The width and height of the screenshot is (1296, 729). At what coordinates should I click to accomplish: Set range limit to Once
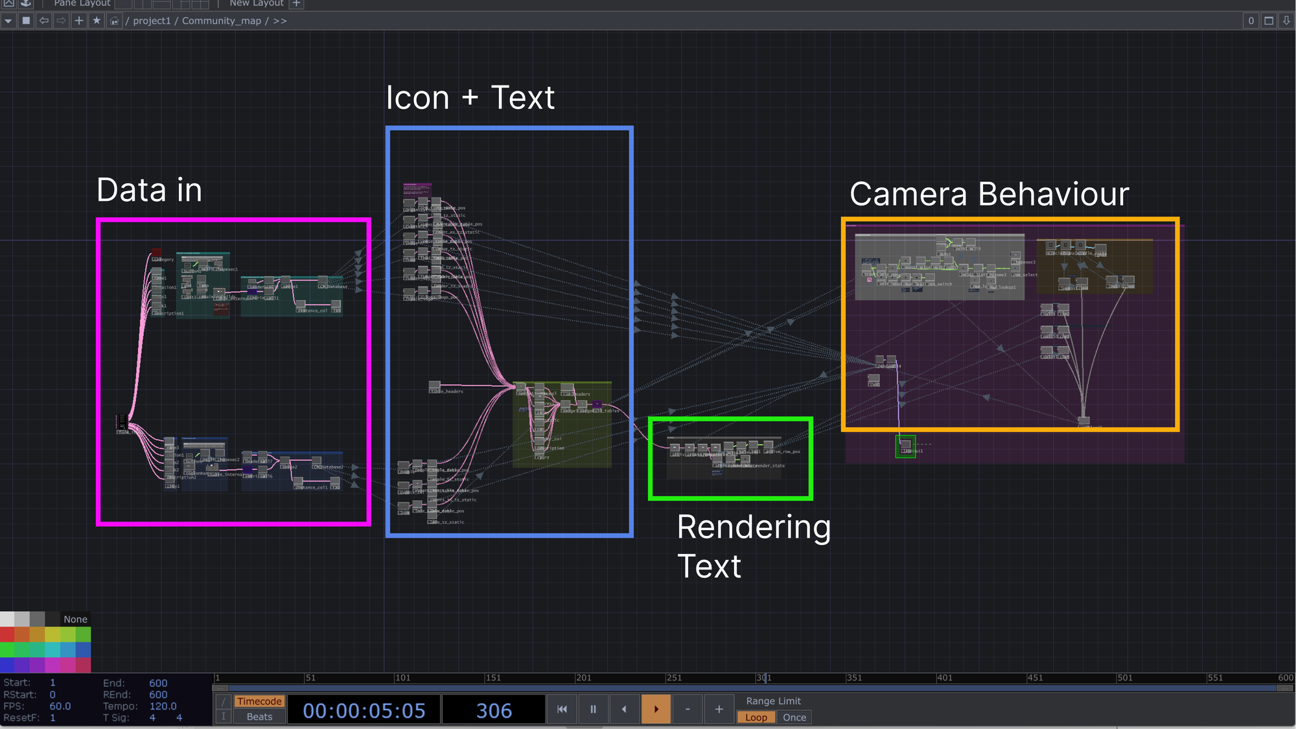[794, 717]
